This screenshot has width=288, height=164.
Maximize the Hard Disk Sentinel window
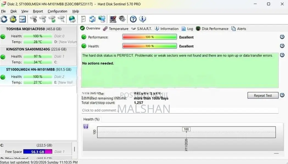(x=269, y=4)
